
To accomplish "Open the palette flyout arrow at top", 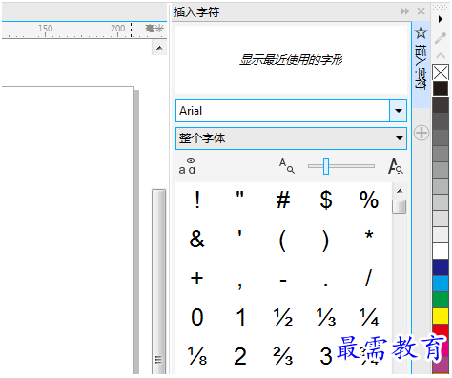I will point(441,19).
